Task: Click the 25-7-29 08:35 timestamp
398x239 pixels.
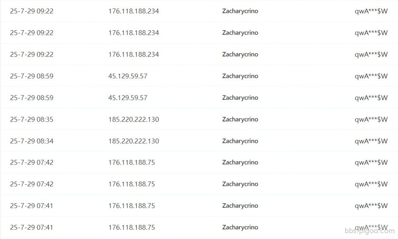Action: [x=32, y=119]
